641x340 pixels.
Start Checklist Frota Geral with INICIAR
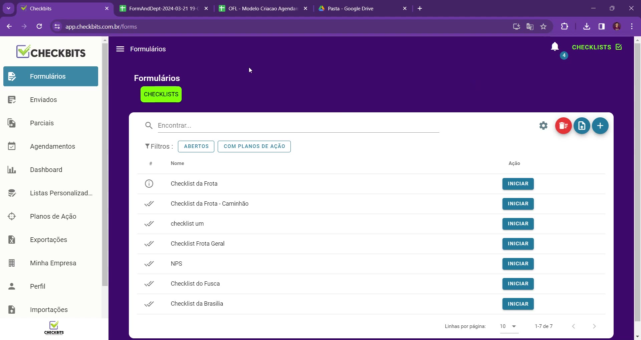click(x=518, y=244)
